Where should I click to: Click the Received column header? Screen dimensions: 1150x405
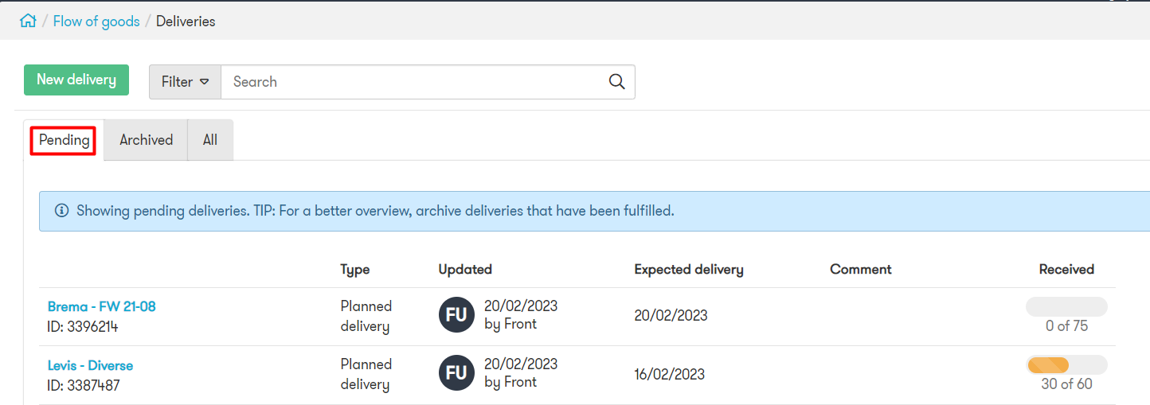pyautogui.click(x=1066, y=270)
